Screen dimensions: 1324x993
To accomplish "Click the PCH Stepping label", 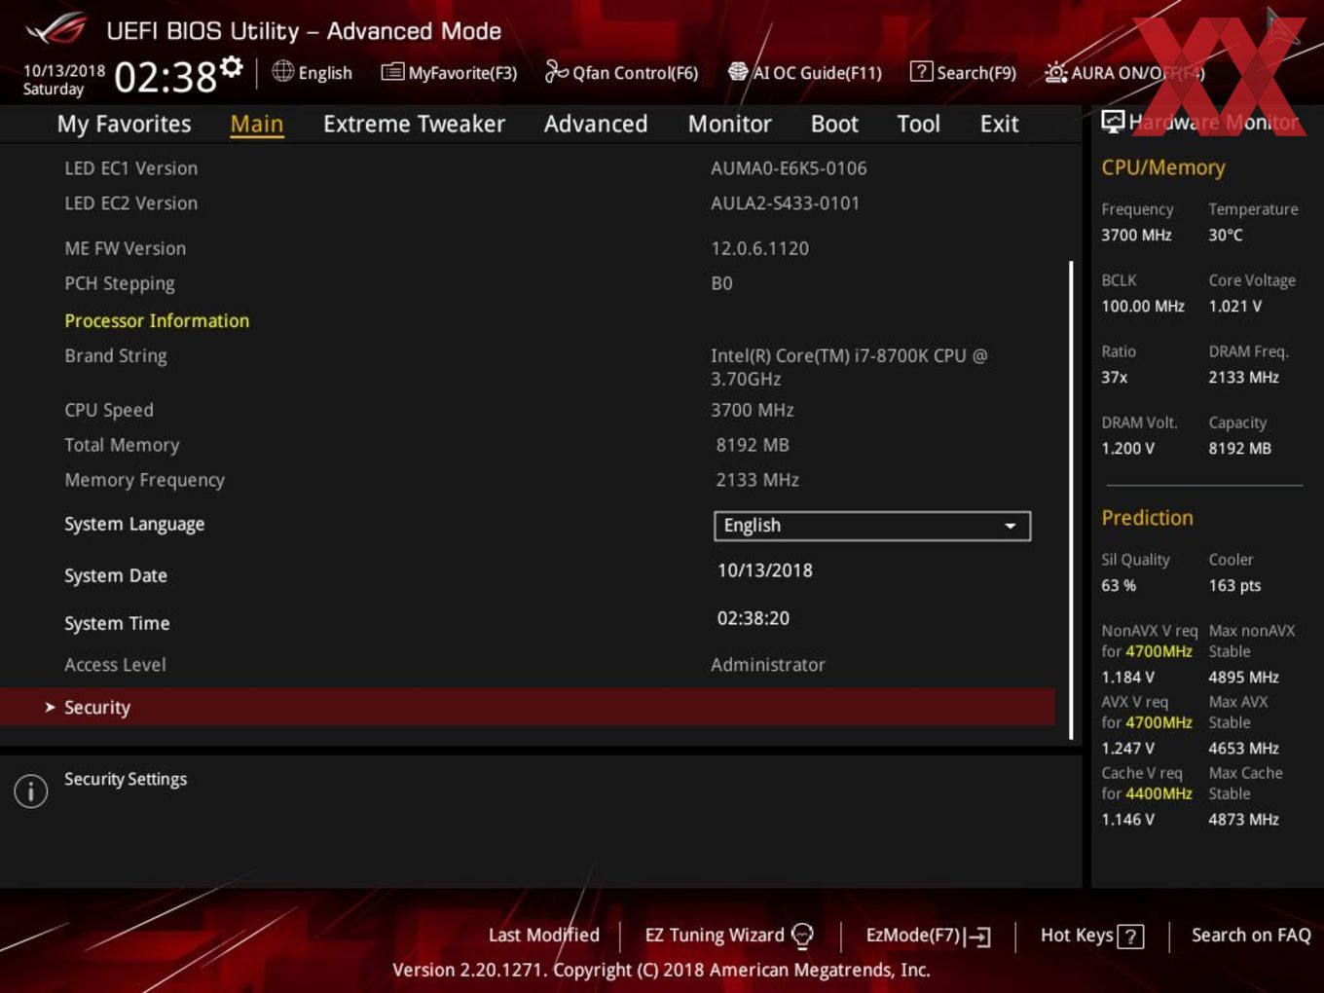I will coord(120,284).
